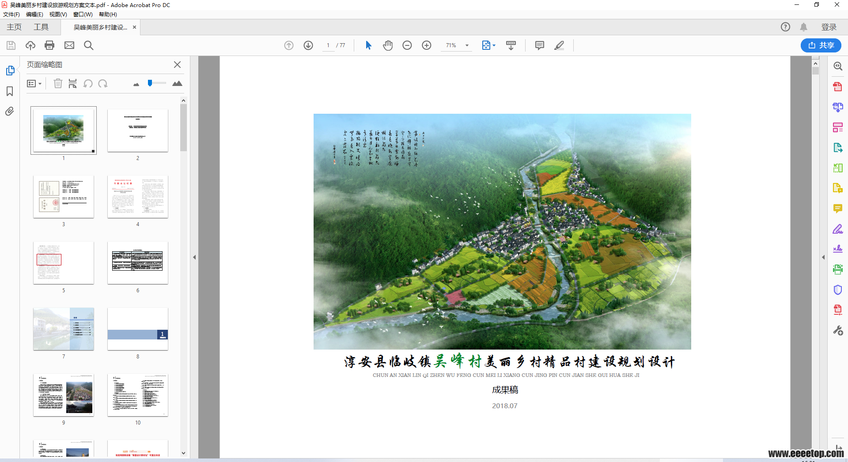Close the page thumbnails panel
Viewport: 848px width, 462px height.
177,65
